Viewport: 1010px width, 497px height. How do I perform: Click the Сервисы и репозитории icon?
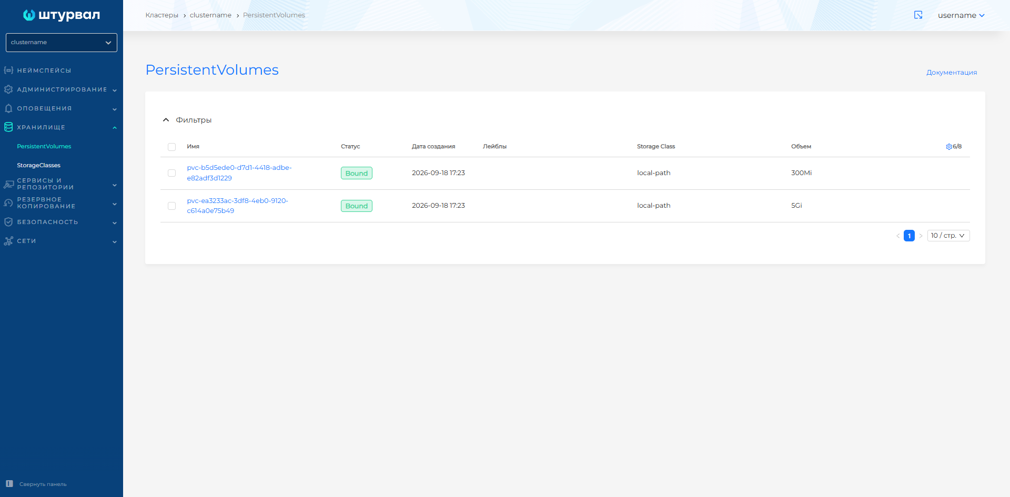coord(8,184)
